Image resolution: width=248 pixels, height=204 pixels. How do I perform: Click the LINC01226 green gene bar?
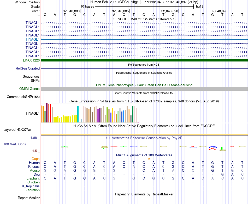click(x=144, y=60)
